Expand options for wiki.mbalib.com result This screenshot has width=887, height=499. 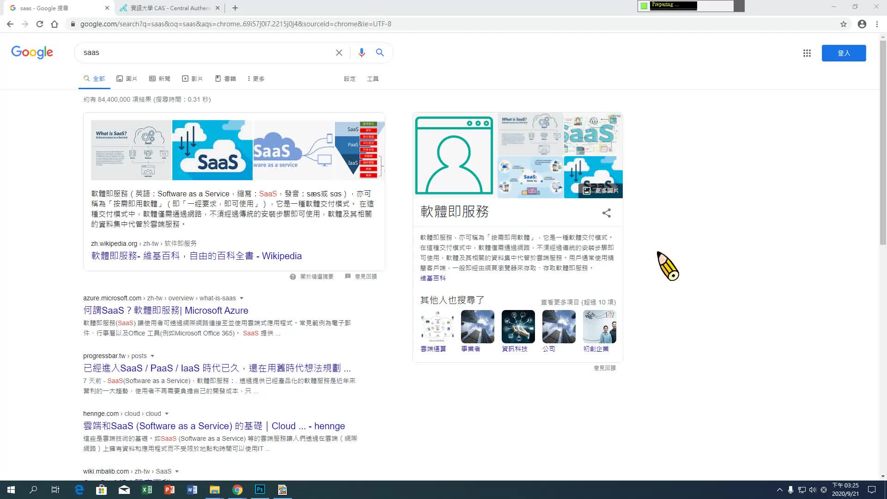(177, 472)
